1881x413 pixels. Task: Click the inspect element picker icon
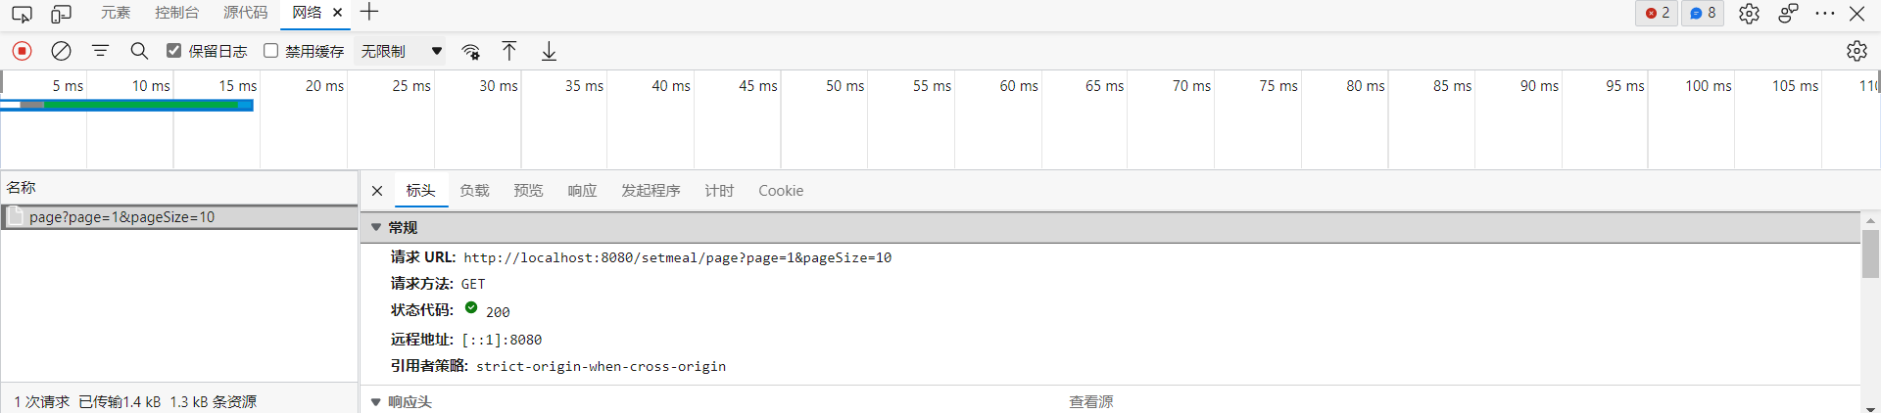click(x=22, y=14)
